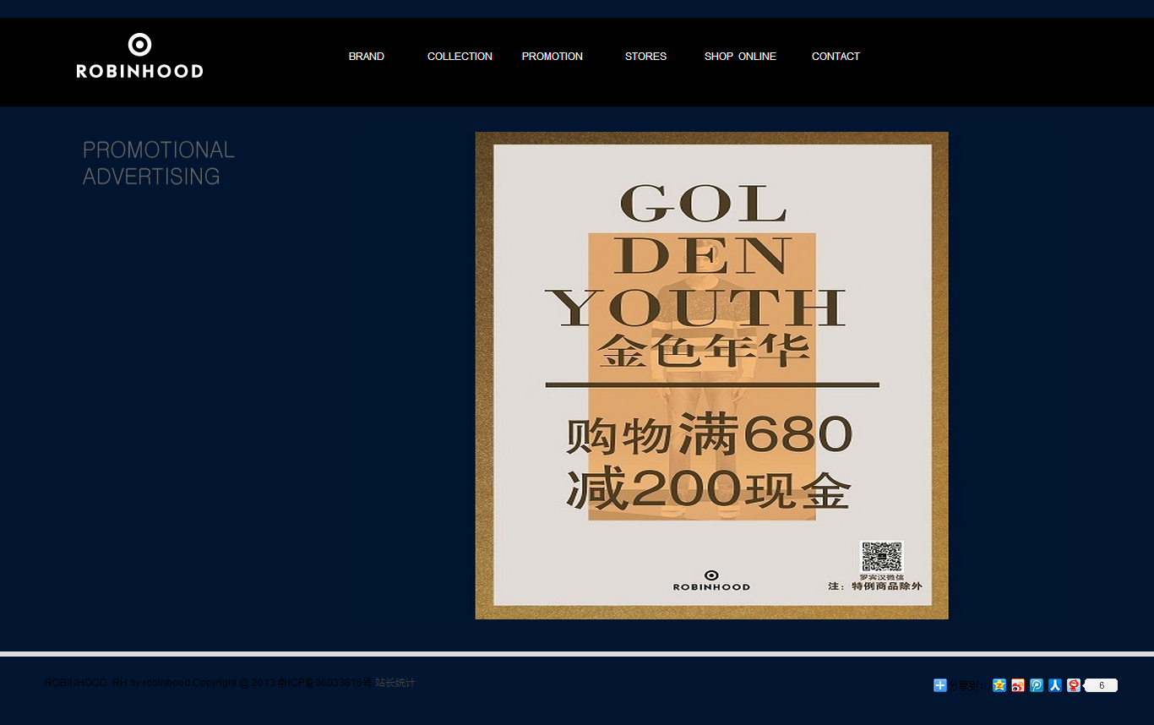Viewport: 1154px width, 725px height.
Task: Click the 站长统计 footer link
Action: pos(395,683)
